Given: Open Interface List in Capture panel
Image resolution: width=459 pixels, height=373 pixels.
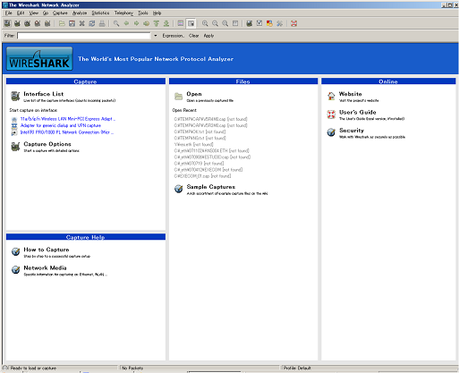Looking at the screenshot, I should [44, 94].
